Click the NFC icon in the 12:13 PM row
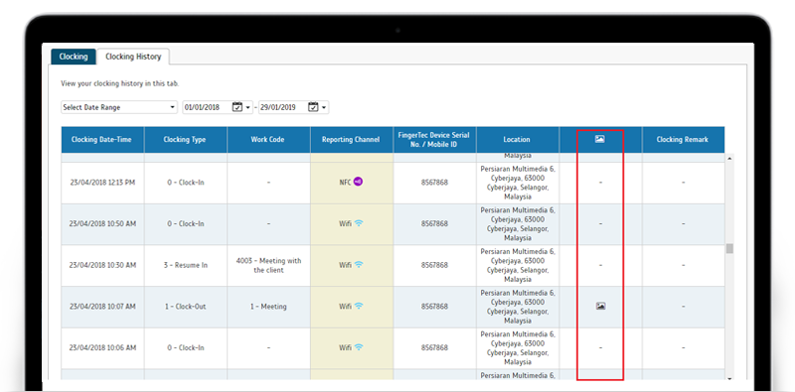 pos(358,182)
